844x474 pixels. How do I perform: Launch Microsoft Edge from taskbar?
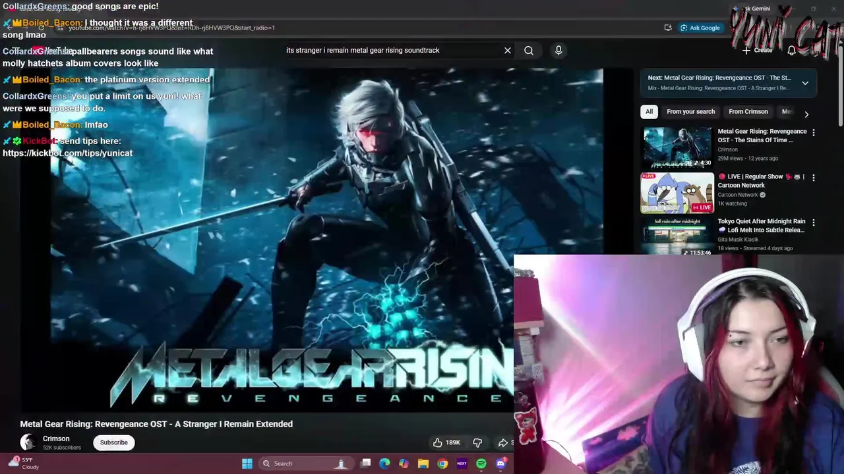[x=385, y=463]
